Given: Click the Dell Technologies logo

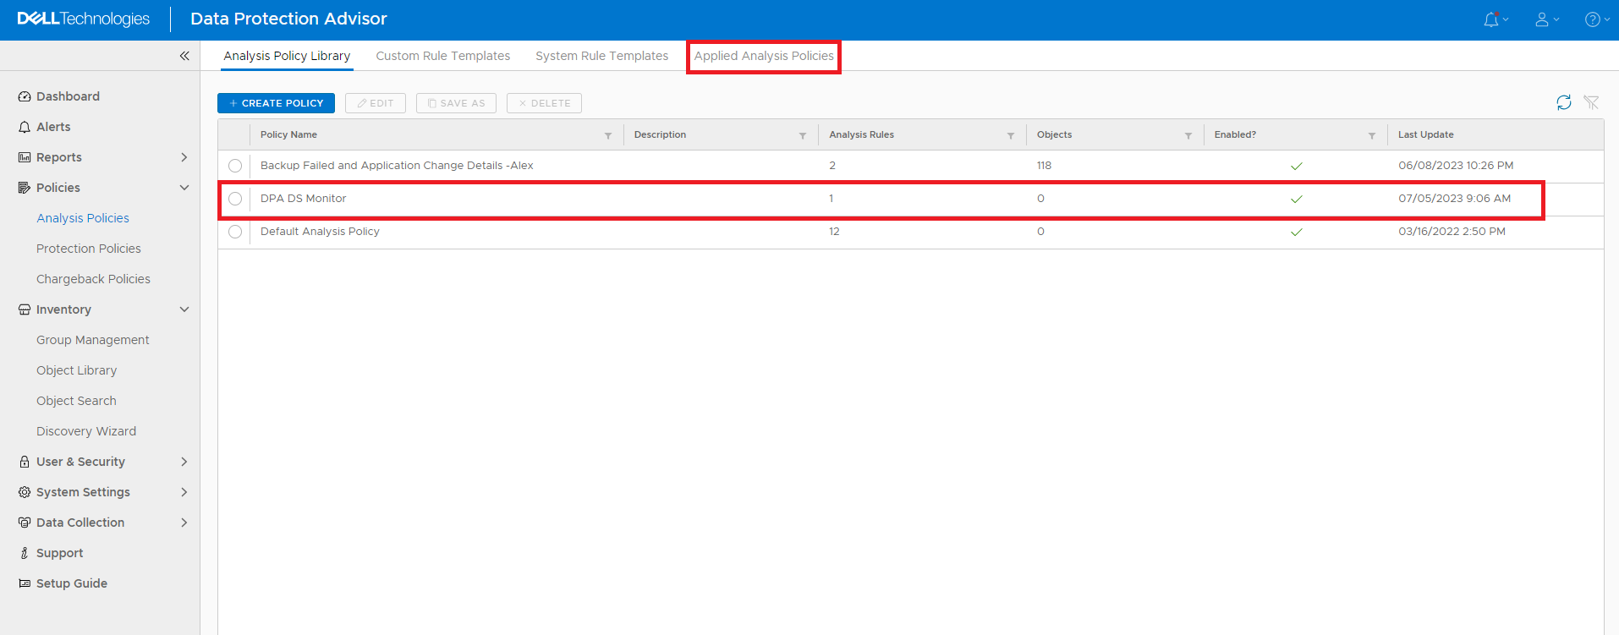Looking at the screenshot, I should point(83,19).
